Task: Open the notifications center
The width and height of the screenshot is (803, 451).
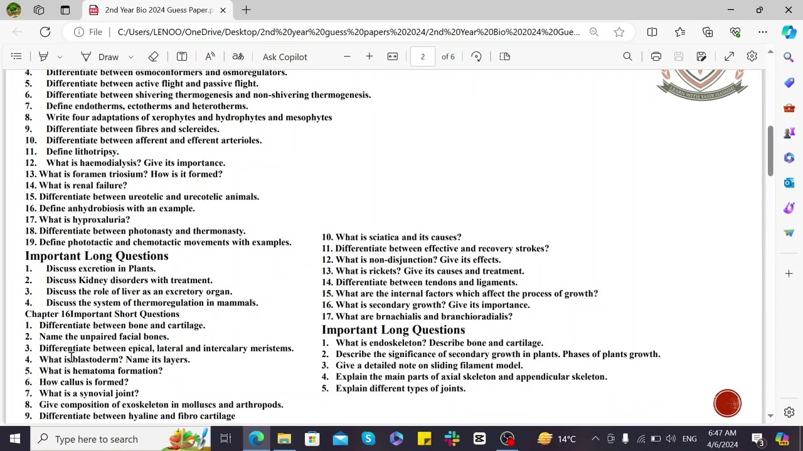Action: [757, 438]
